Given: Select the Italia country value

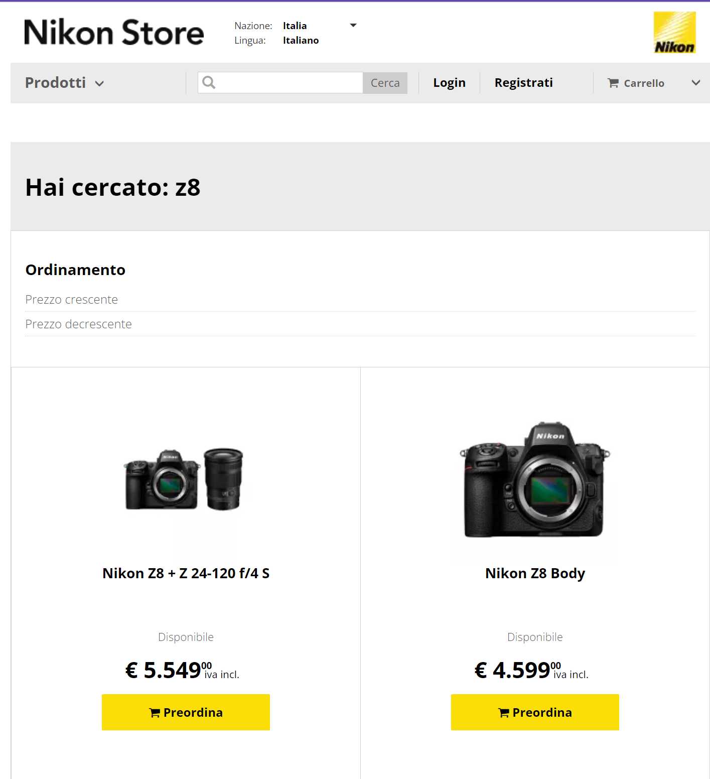Looking at the screenshot, I should [x=295, y=26].
